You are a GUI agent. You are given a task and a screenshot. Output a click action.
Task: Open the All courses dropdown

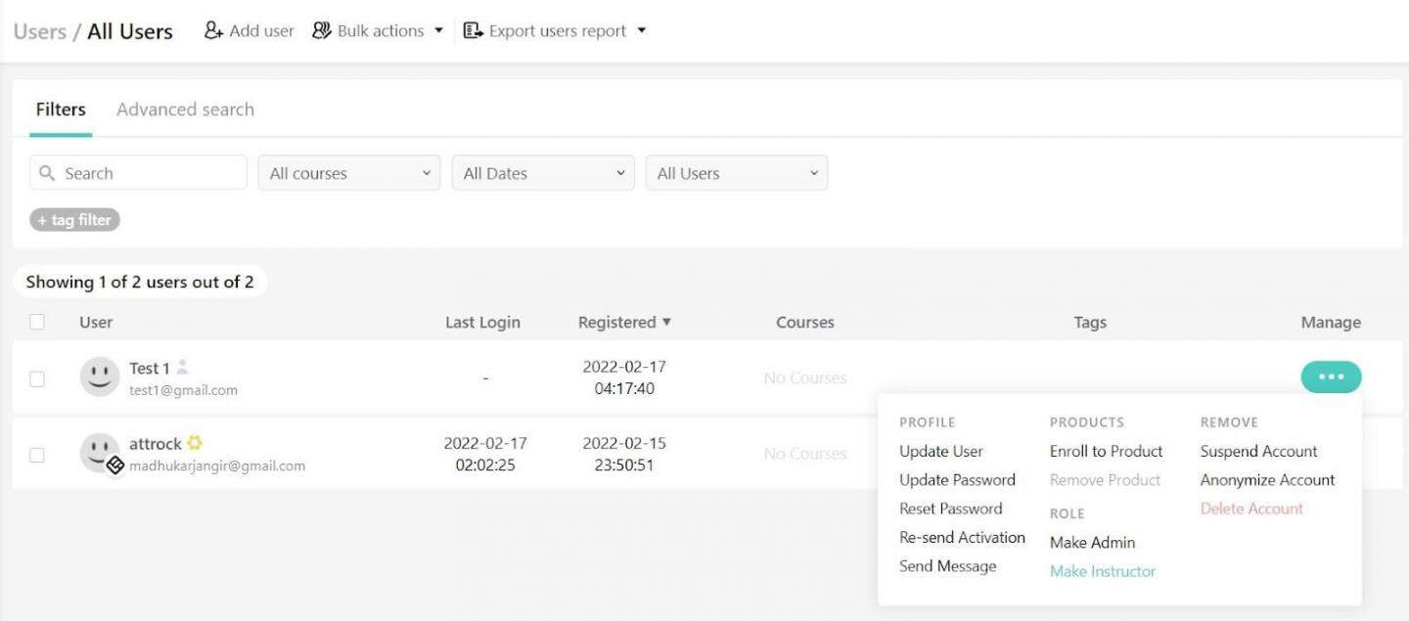[x=349, y=173]
